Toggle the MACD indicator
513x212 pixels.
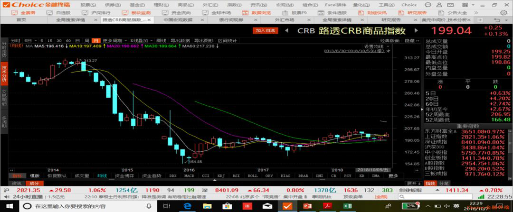189,175
